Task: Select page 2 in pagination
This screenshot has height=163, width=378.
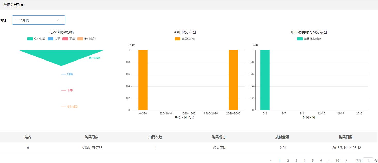Action: click(288, 160)
